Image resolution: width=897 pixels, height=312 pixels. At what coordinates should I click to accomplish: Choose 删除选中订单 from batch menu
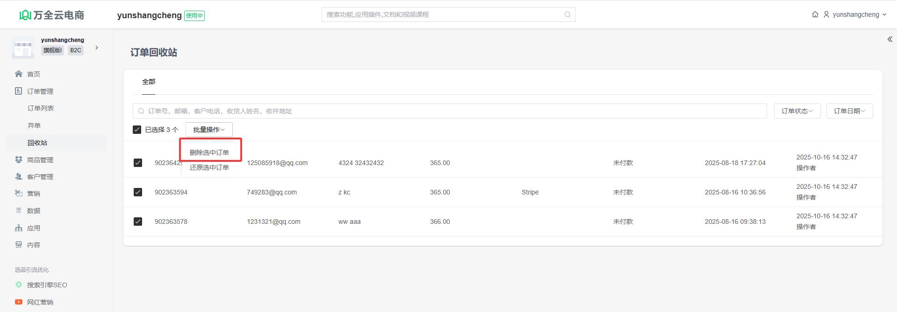[x=209, y=153]
